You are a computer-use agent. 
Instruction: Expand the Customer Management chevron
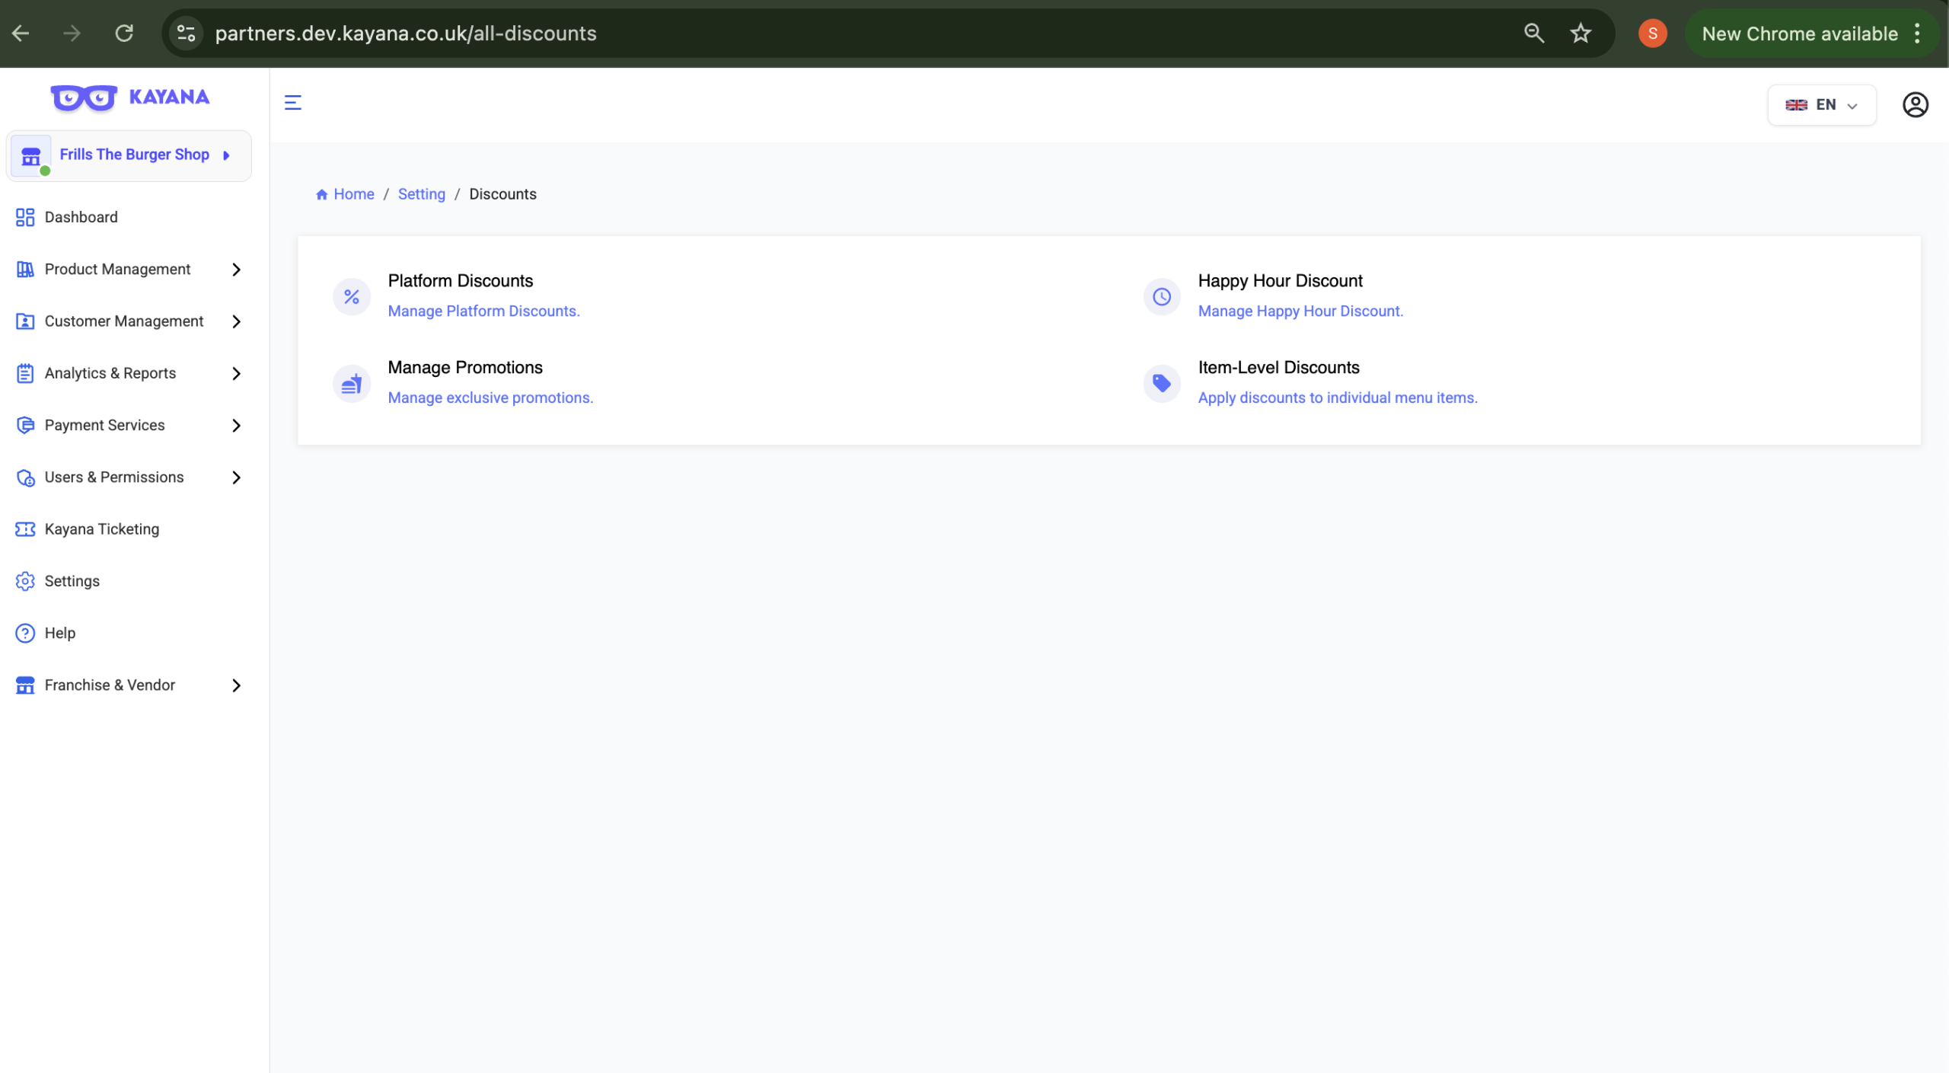(x=236, y=321)
